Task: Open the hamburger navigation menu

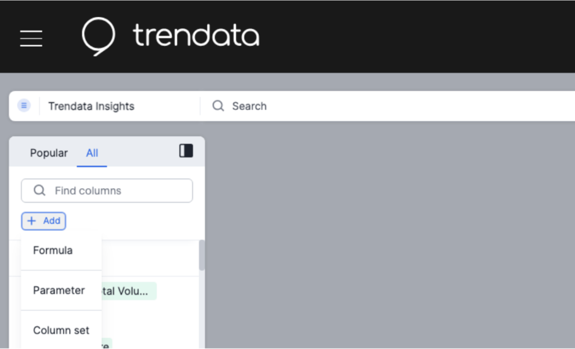Action: (31, 38)
